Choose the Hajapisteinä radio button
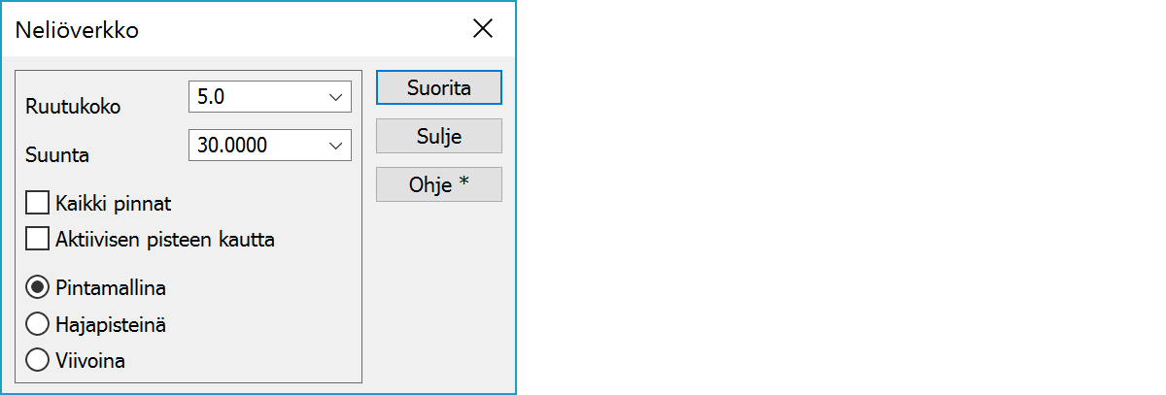 [38, 324]
